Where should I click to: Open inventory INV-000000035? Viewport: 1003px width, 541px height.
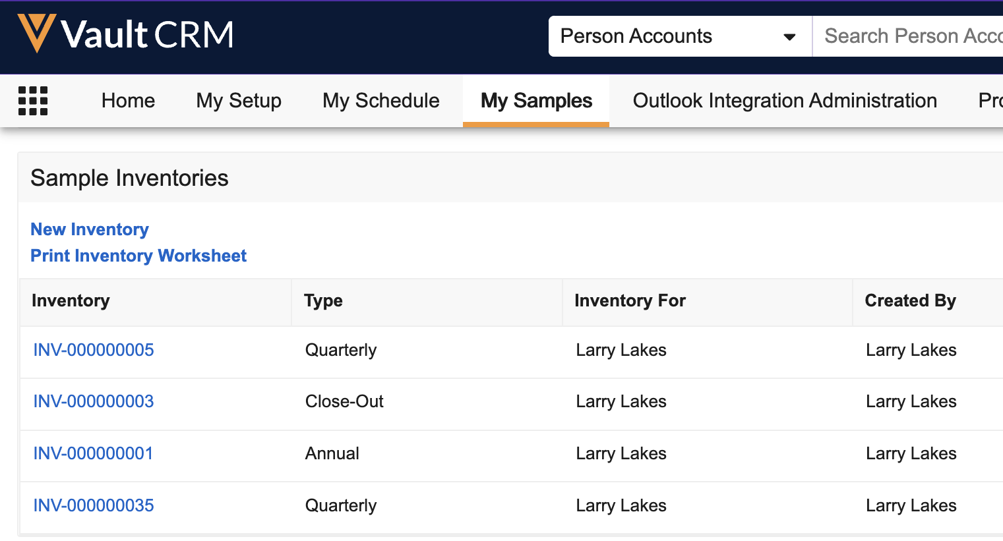94,505
